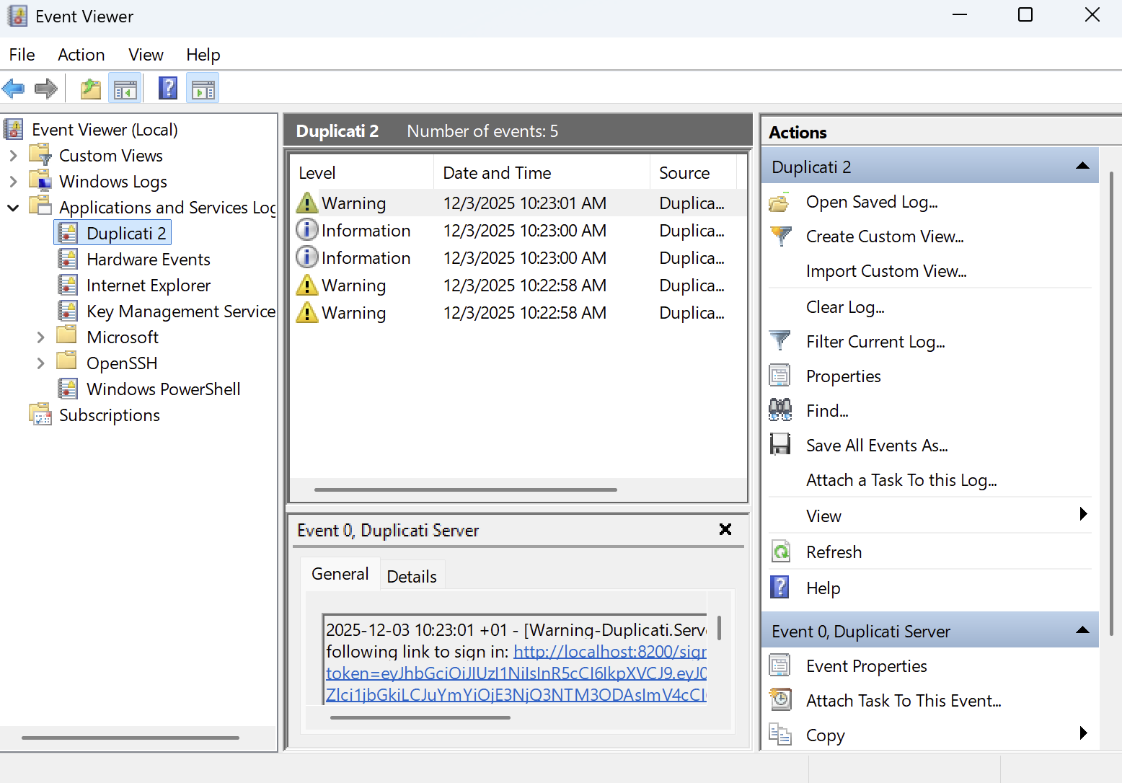Screen dimensions: 1122x783
Task: Toggle the Show/Hide Console Tree toolbar button
Action: (x=125, y=89)
